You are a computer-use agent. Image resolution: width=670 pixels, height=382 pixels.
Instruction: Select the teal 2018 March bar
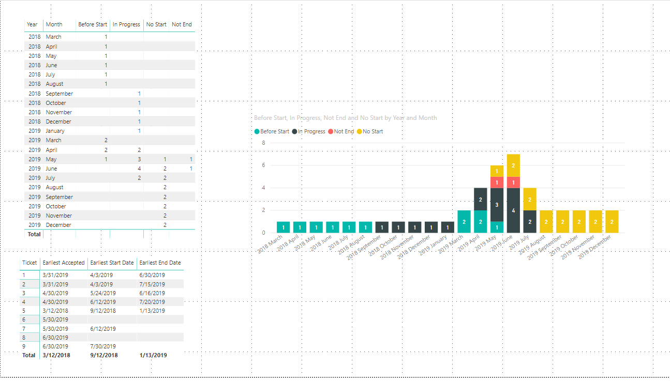(283, 227)
